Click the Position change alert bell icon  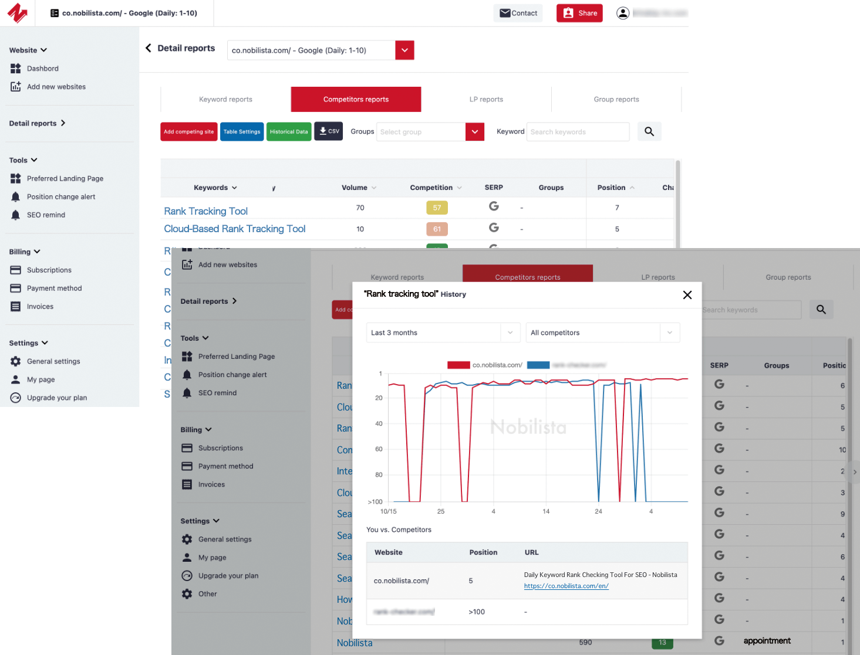click(15, 196)
